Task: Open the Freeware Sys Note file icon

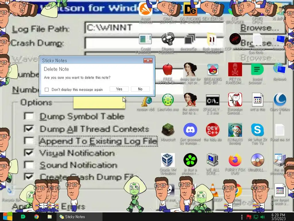Action: coord(257,39)
